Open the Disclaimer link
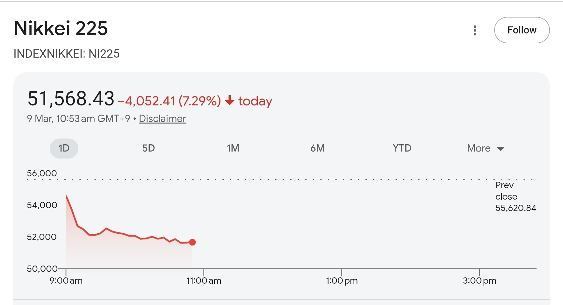Viewport: 563px width, 305px height. coord(162,118)
